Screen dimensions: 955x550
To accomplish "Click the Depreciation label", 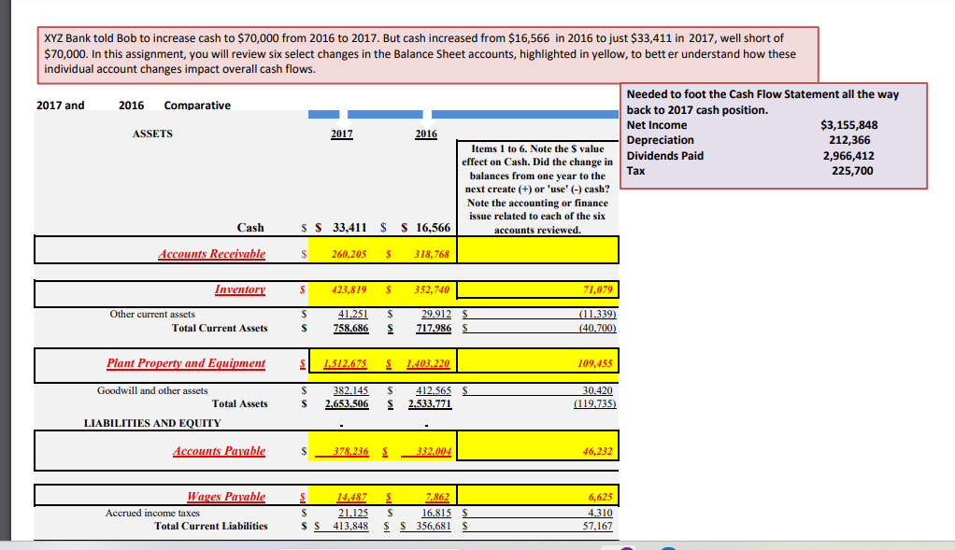I will point(661,140).
